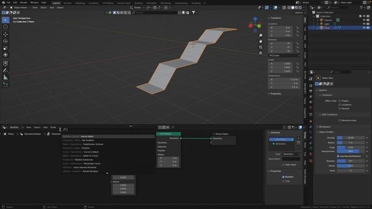Open the Tool tab icon in Properties editor
372x209 pixels.
point(311,79)
